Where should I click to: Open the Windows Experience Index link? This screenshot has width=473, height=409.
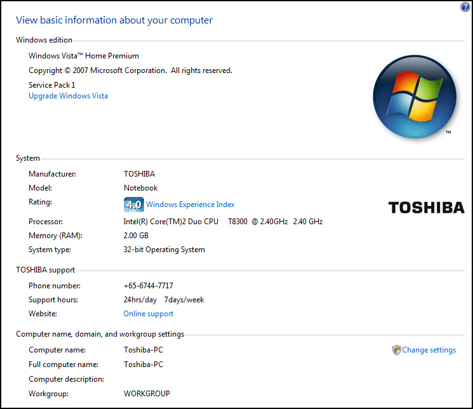190,204
